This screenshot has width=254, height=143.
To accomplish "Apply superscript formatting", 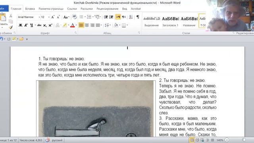I will [50, 25].
